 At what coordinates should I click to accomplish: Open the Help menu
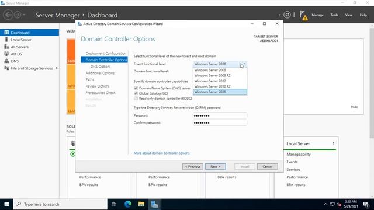pyautogui.click(x=363, y=15)
